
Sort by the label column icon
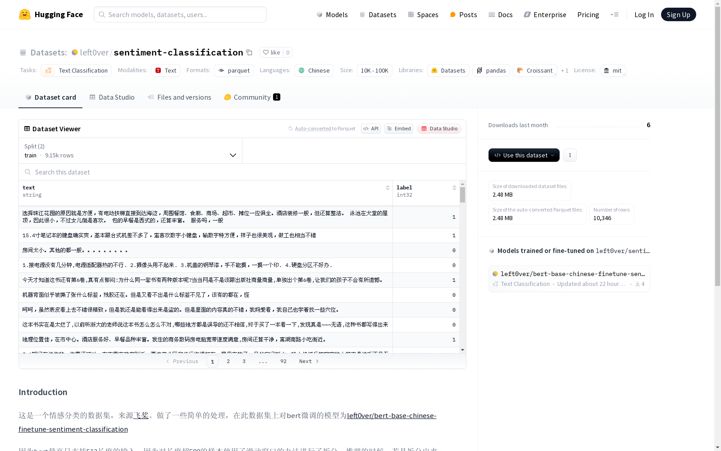tap(454, 188)
